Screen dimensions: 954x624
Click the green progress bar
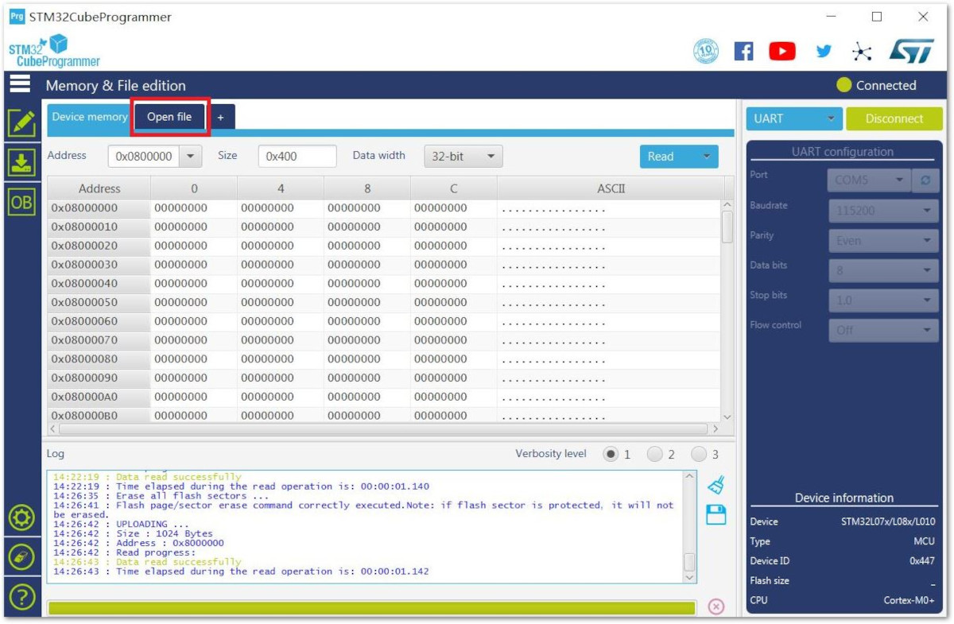coord(371,607)
